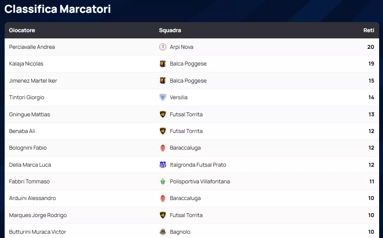This screenshot has width=383, height=238.
Task: Click the Polisportiva Villafontana team name
Action: (200, 181)
